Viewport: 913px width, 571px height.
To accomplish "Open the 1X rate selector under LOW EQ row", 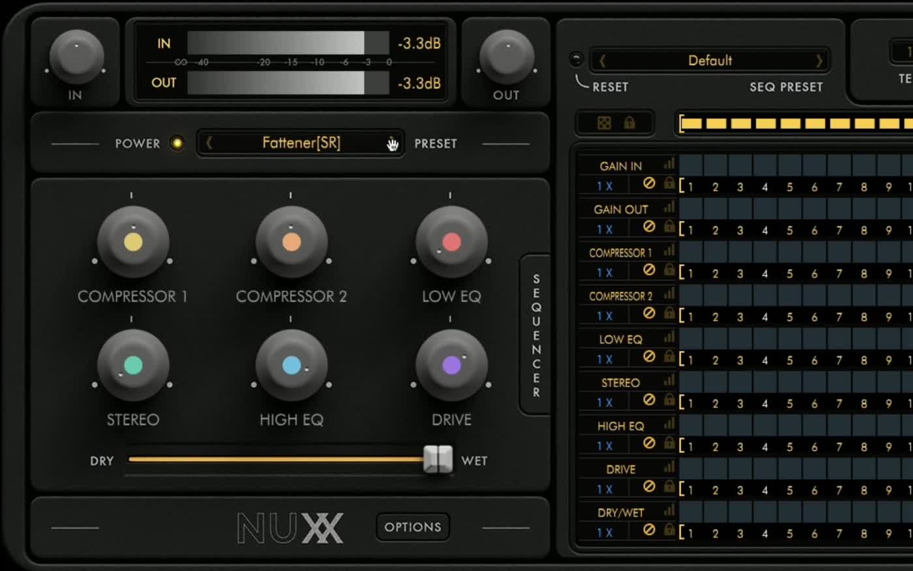I will [605, 360].
